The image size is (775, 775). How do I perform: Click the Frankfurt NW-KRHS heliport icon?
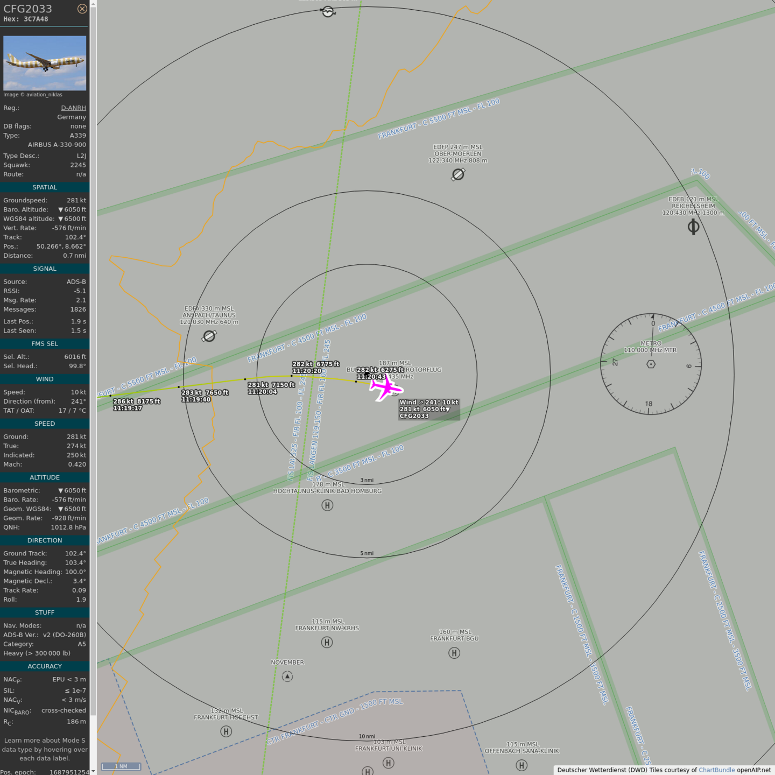click(x=327, y=642)
